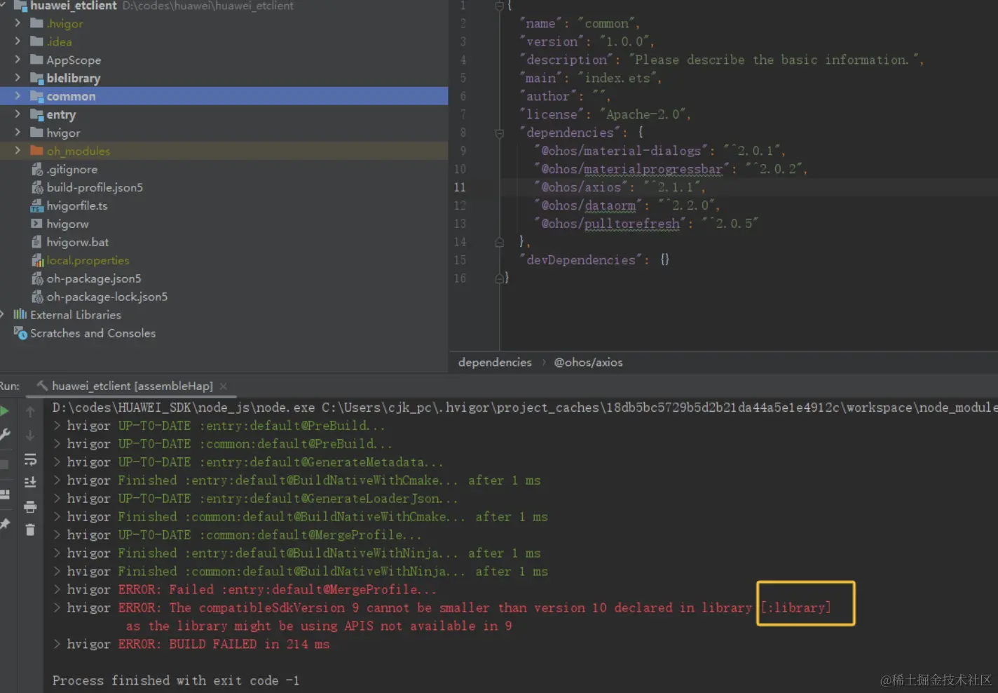
Task: Select oh-package-lock.json5 file
Action: tap(107, 297)
